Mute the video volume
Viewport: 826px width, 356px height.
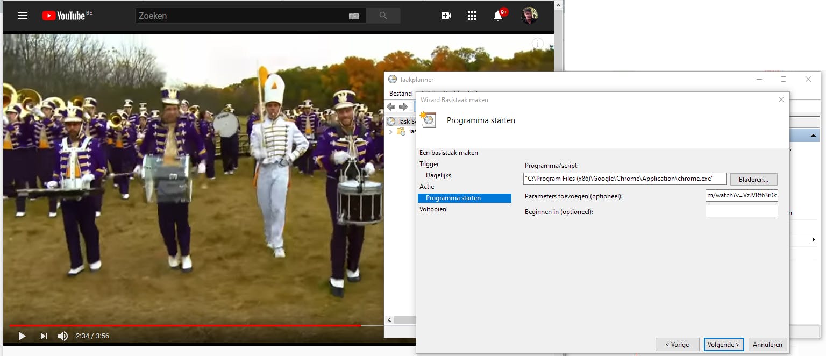point(63,336)
